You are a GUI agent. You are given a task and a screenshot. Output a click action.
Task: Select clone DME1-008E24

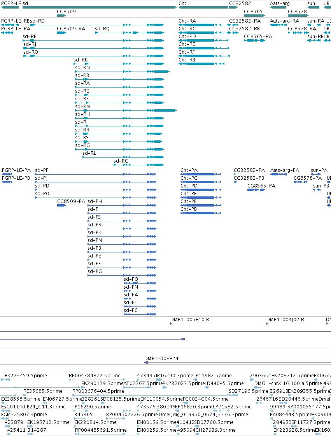[238, 362]
